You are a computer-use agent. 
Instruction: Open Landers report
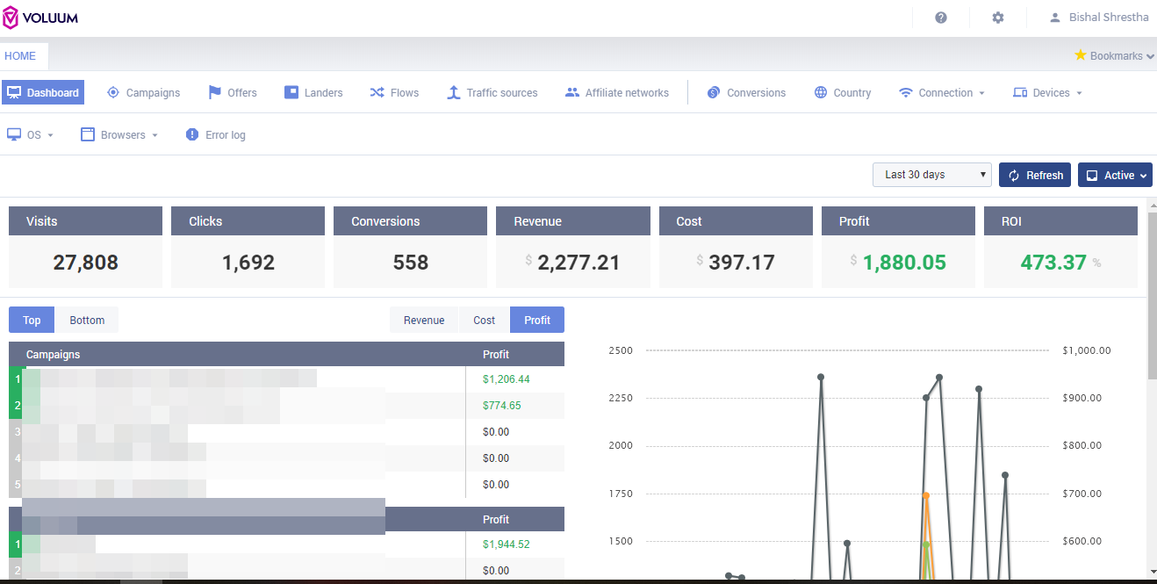313,92
